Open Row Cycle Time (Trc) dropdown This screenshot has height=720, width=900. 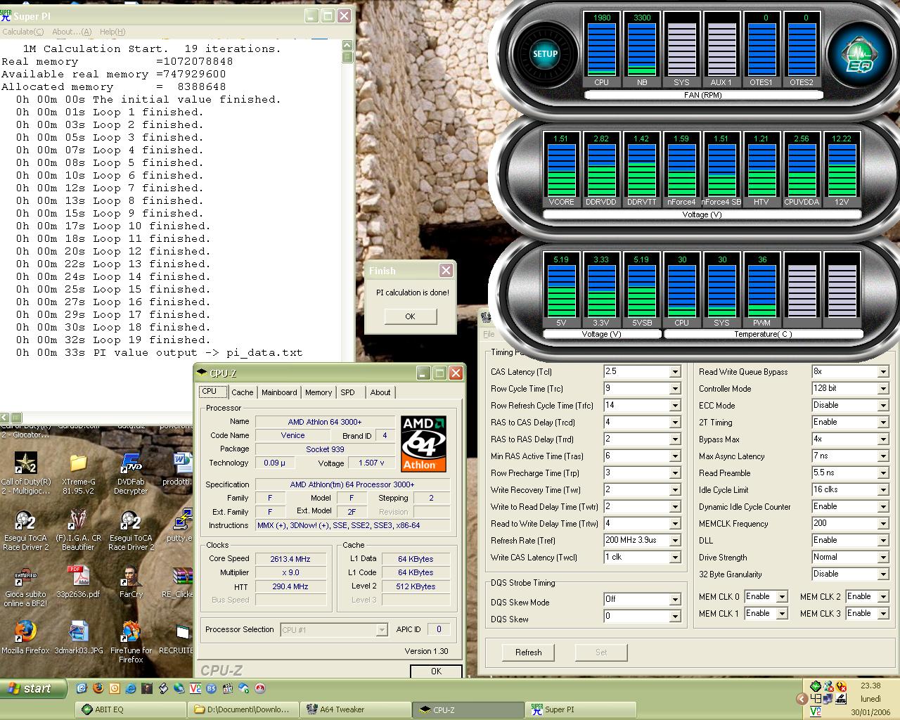675,389
